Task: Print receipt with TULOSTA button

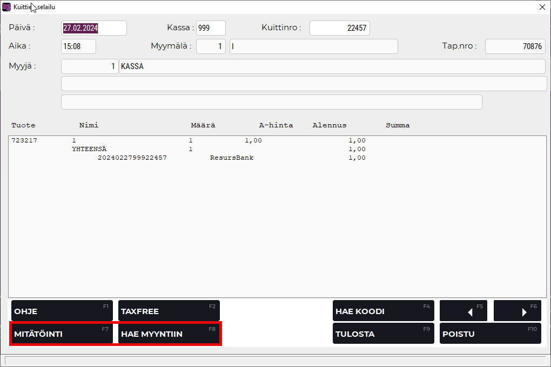Action: (383, 334)
